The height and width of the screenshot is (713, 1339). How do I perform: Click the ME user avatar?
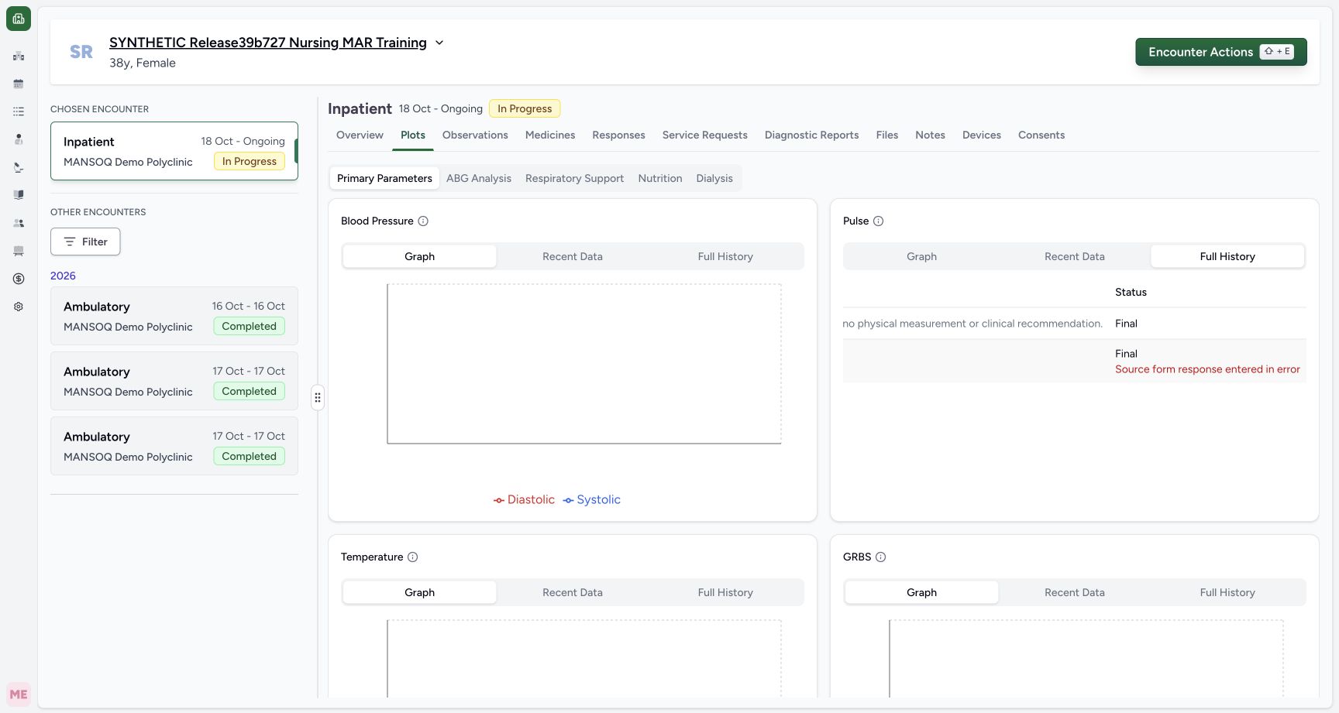coord(19,694)
